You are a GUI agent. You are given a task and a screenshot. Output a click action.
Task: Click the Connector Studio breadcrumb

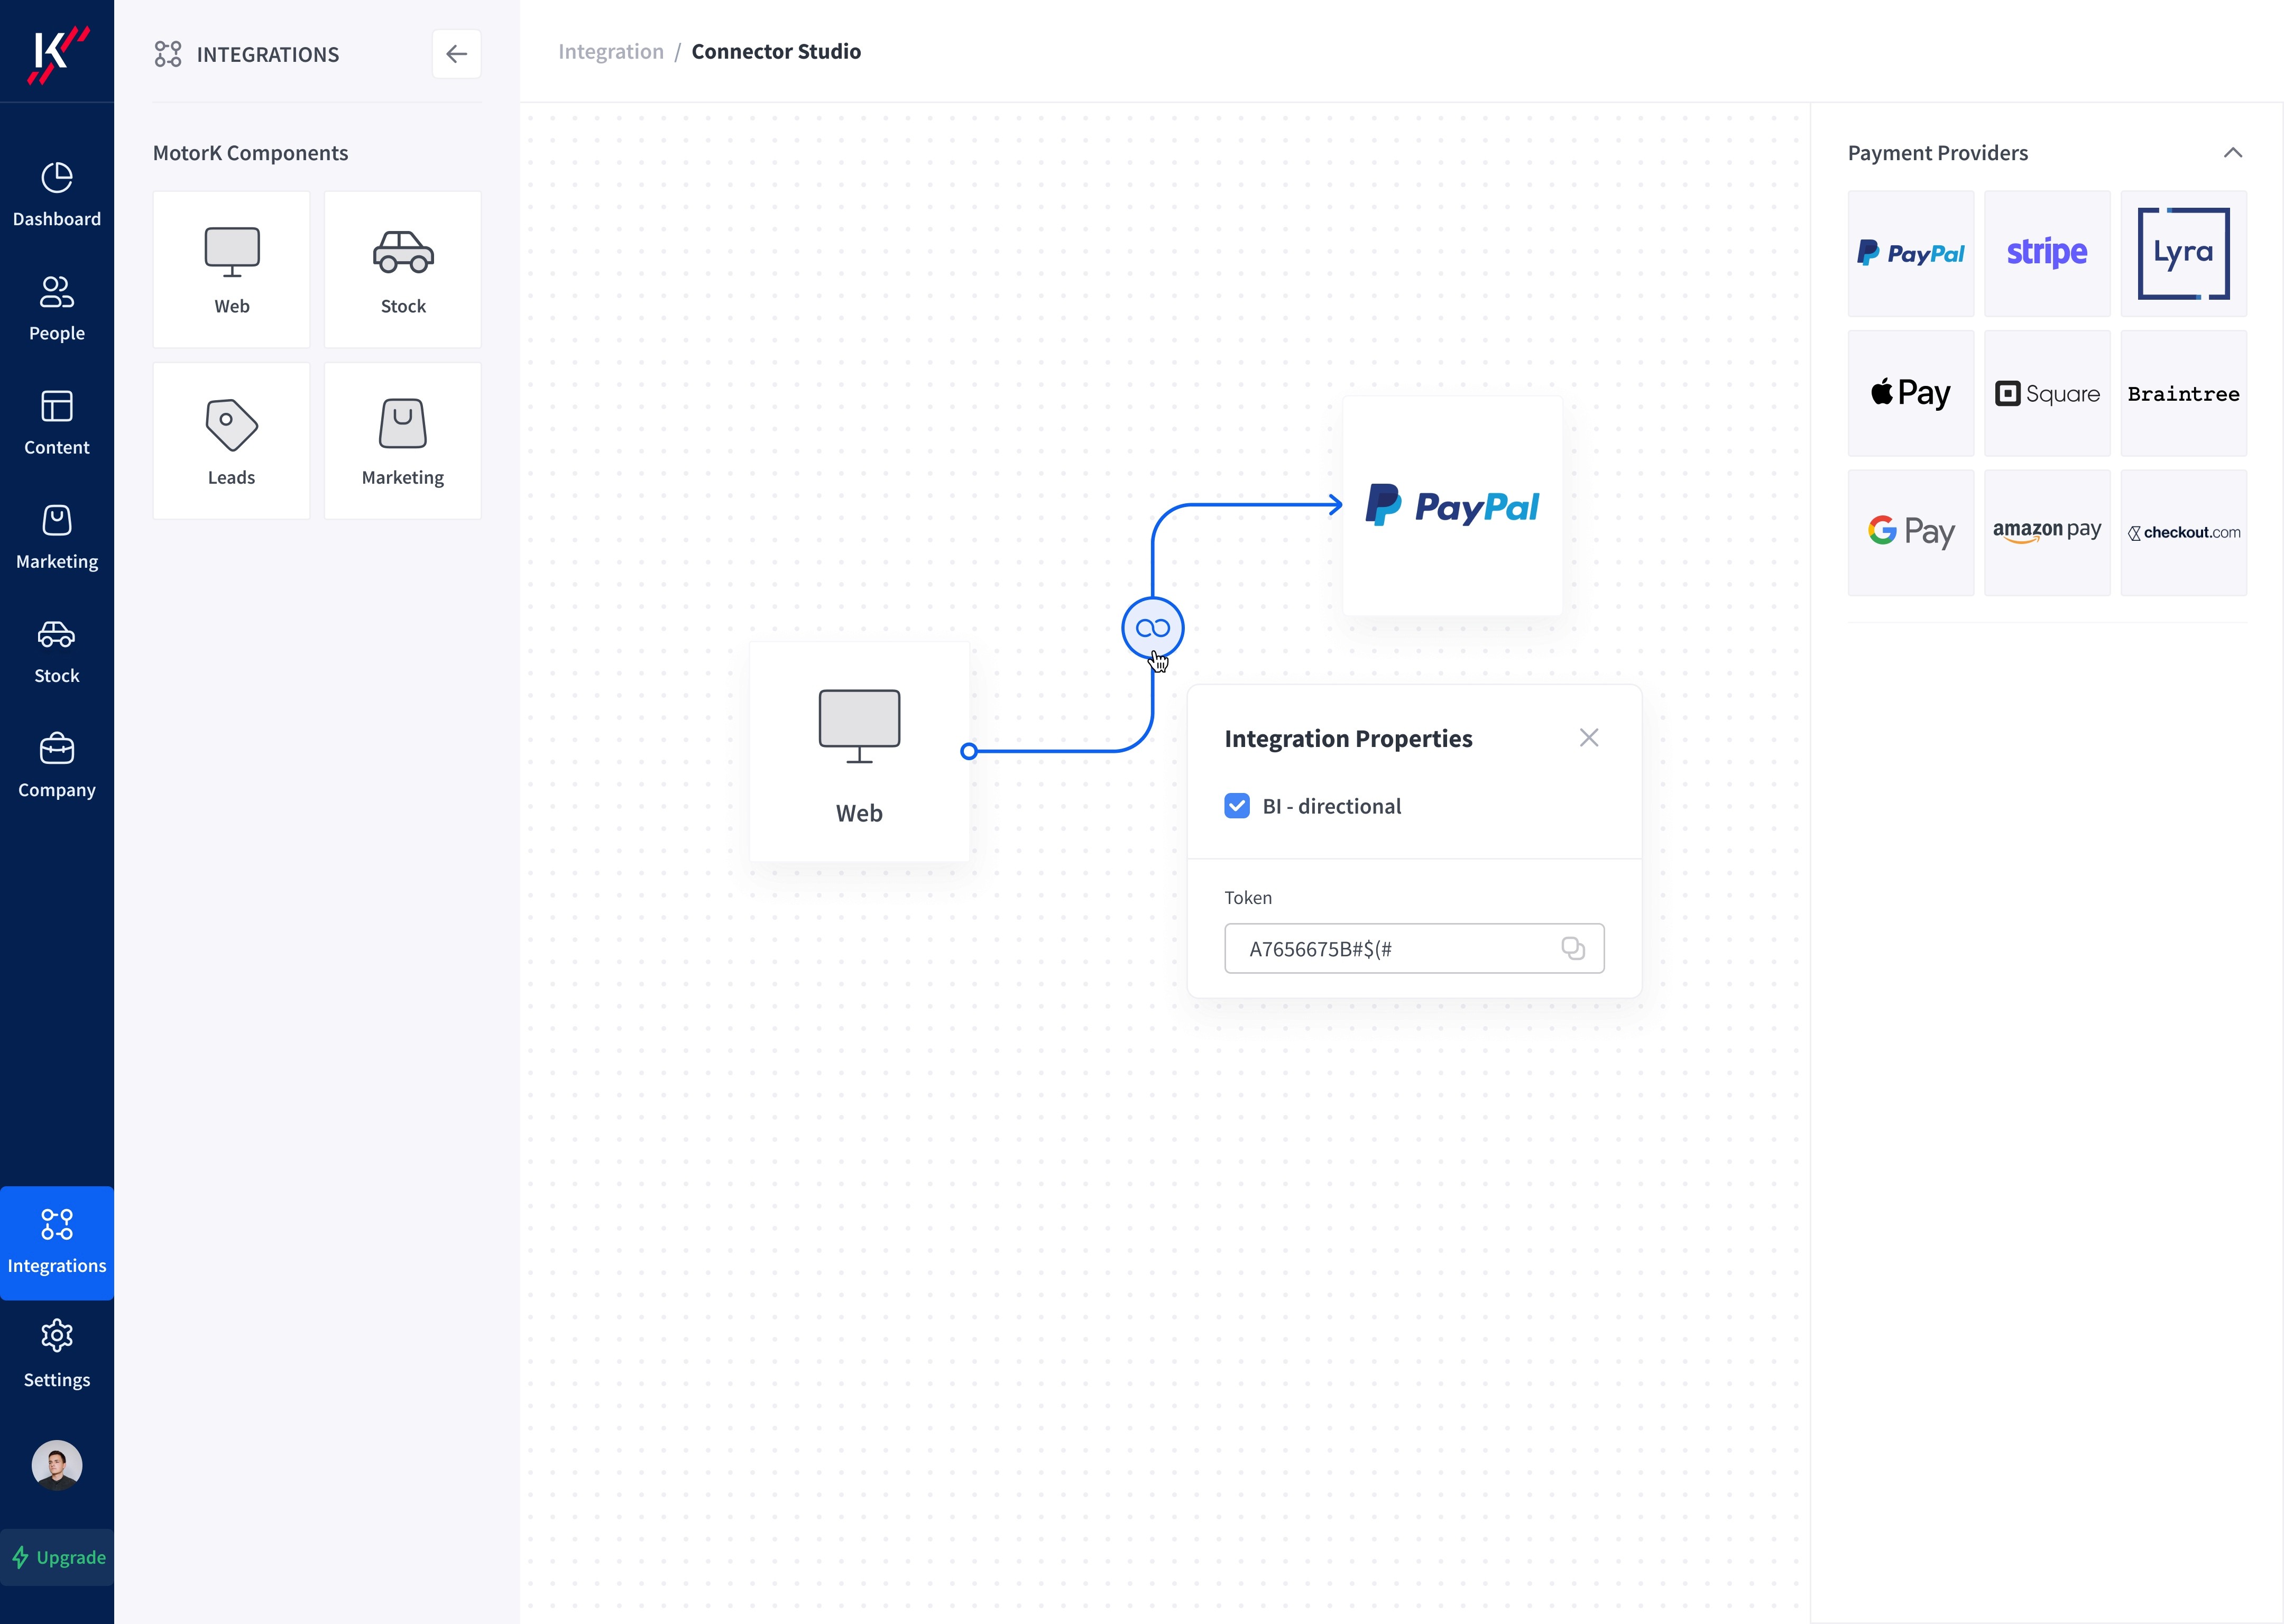coord(776,51)
